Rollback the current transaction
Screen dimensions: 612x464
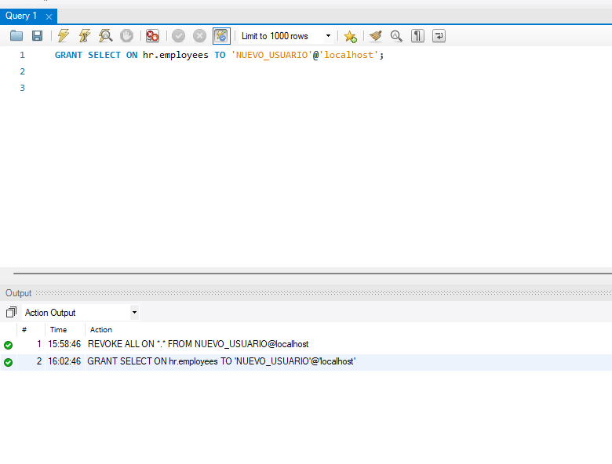199,36
